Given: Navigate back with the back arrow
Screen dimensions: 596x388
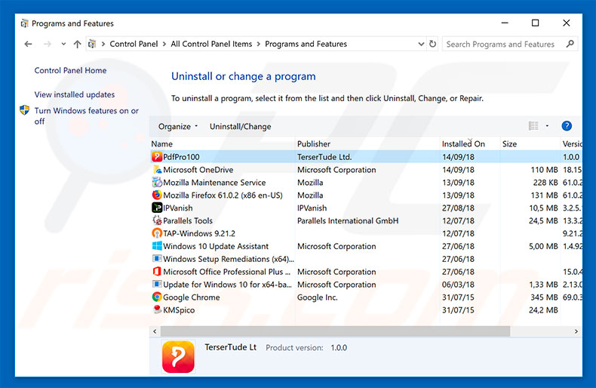Looking at the screenshot, I should tap(28, 45).
